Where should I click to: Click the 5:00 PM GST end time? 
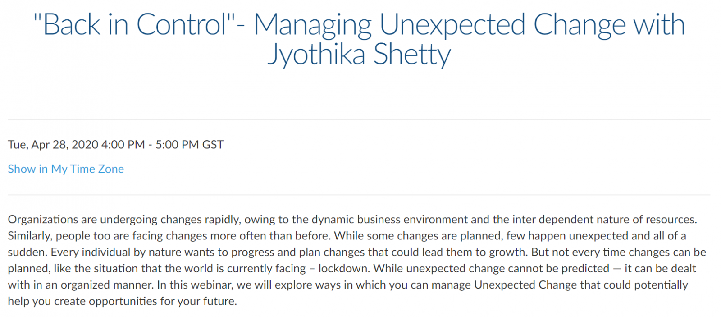[189, 145]
